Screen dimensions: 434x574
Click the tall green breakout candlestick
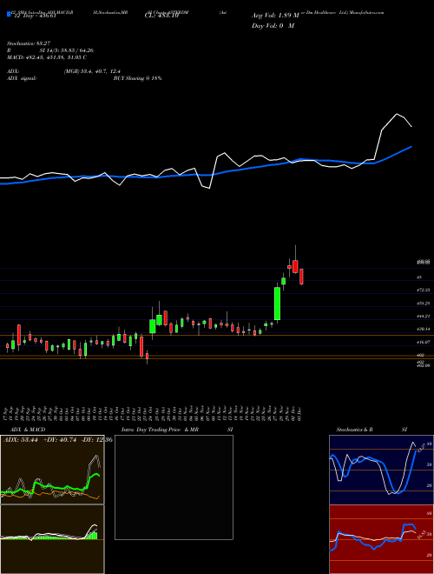pyautogui.click(x=277, y=304)
